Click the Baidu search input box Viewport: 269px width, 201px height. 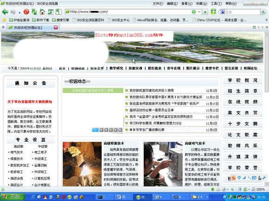pyautogui.click(x=242, y=12)
